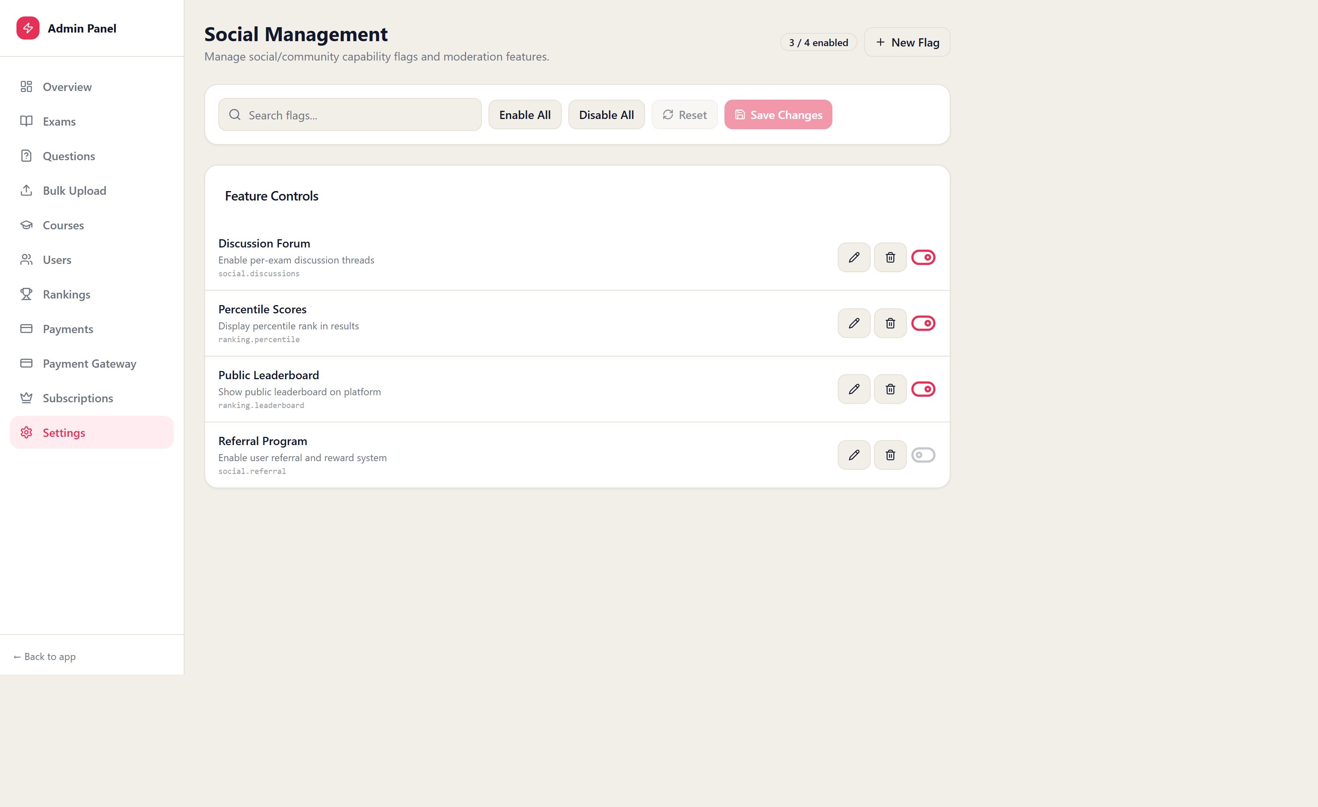Open the Rankings page
The height and width of the screenshot is (807, 1318).
pyautogui.click(x=91, y=294)
